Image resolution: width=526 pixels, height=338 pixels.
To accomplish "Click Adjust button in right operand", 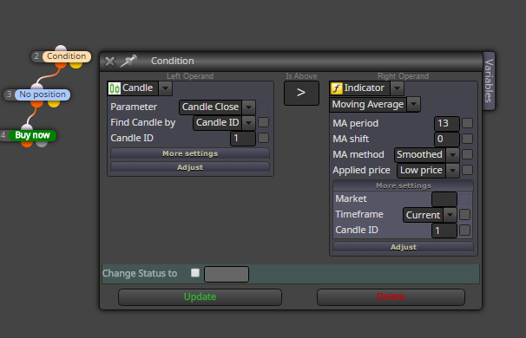I will (x=404, y=247).
